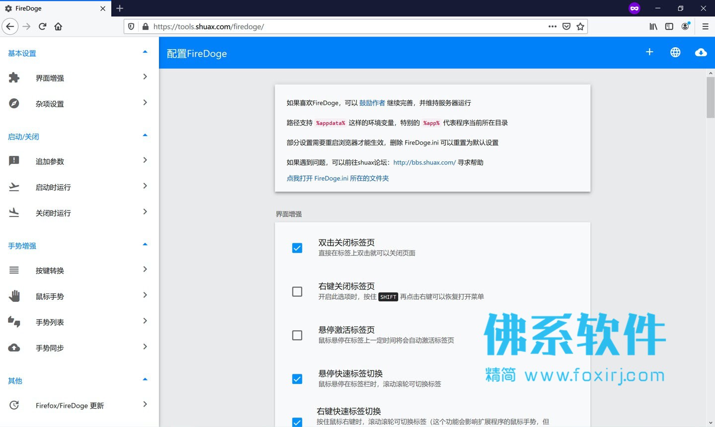This screenshot has width=715, height=427.
Task: Click the hand icon for 鼠标手势
Action: click(14, 296)
